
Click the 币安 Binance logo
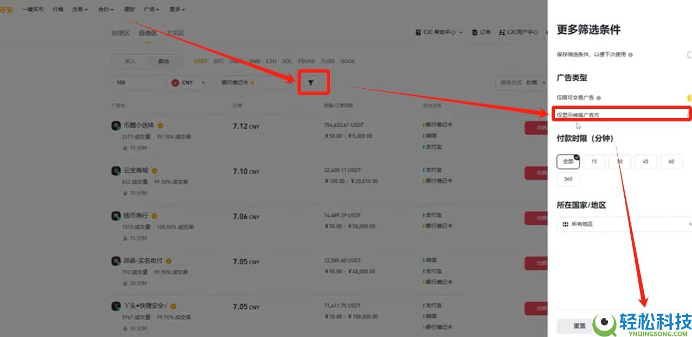click(x=7, y=8)
